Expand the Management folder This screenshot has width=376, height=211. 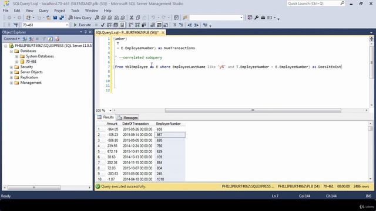click(11, 83)
